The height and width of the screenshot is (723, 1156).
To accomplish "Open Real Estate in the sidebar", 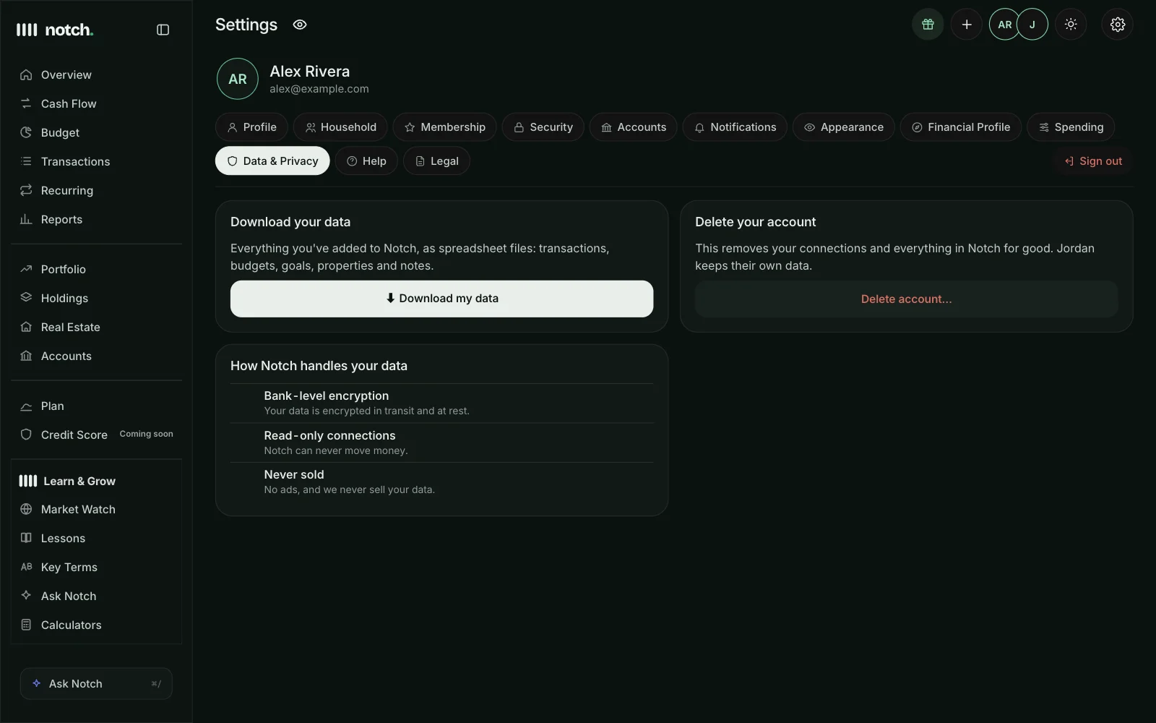I will 97,327.
